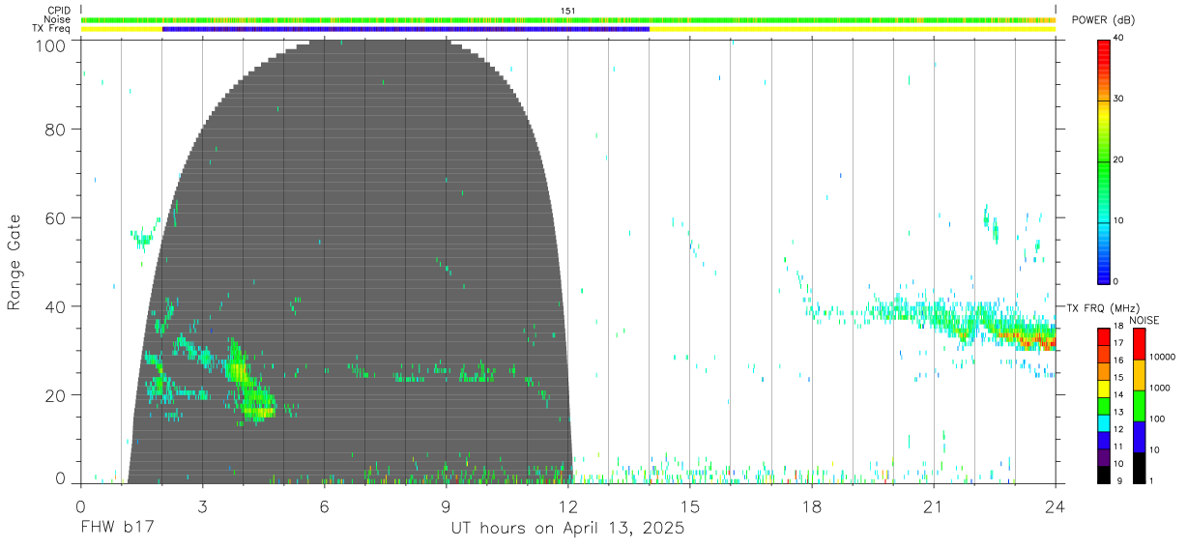This screenshot has height=548, width=1187.
Task: Click the blue segment of TX Freq strip
Action: coord(406,29)
